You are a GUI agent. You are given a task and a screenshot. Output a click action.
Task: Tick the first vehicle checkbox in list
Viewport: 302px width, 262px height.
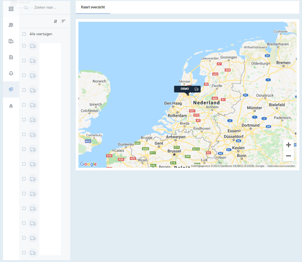pyautogui.click(x=24, y=46)
